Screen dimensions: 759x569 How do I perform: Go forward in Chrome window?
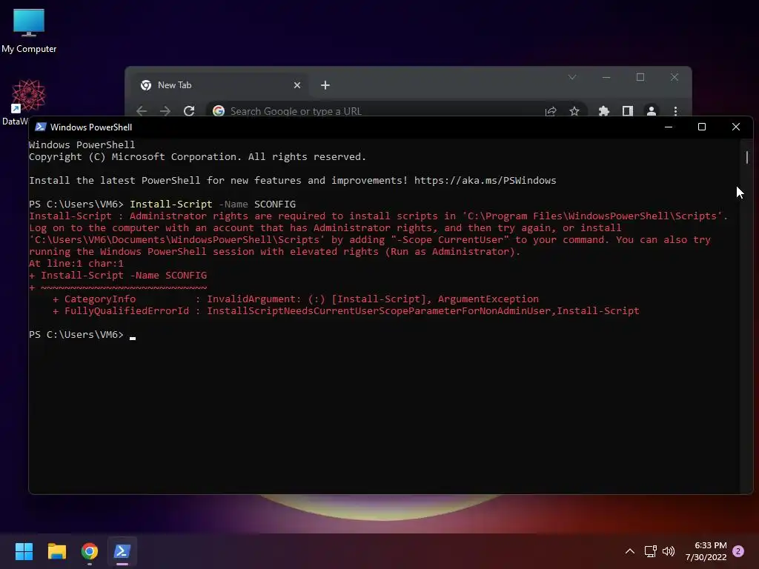click(165, 111)
